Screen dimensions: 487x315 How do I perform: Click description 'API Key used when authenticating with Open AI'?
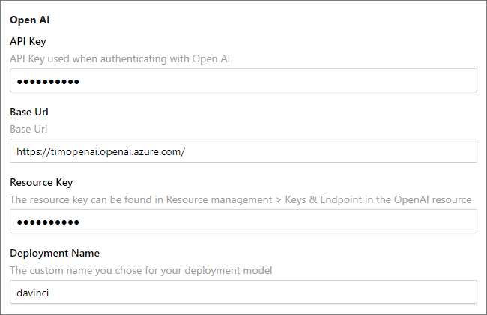120,58
